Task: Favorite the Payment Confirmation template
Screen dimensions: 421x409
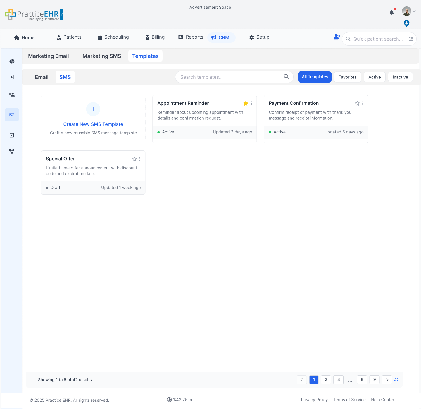Action: coord(357,103)
